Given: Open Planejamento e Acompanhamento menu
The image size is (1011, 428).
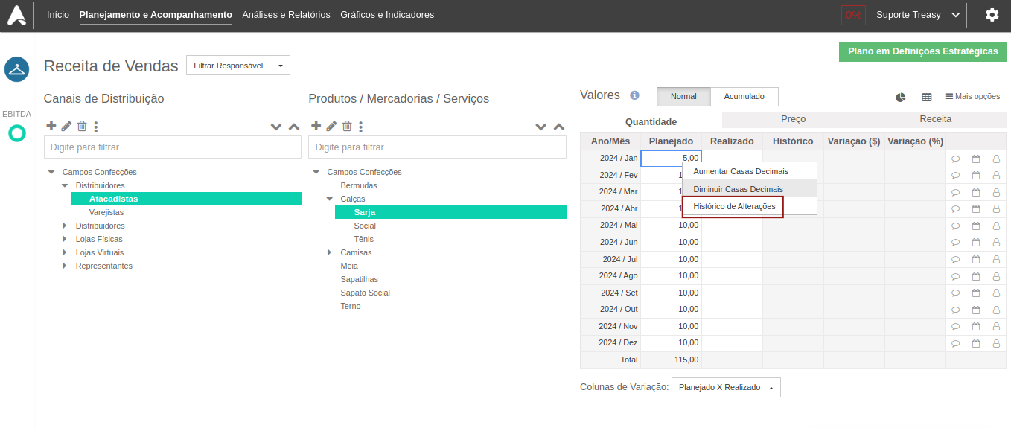Looking at the screenshot, I should pos(156,15).
